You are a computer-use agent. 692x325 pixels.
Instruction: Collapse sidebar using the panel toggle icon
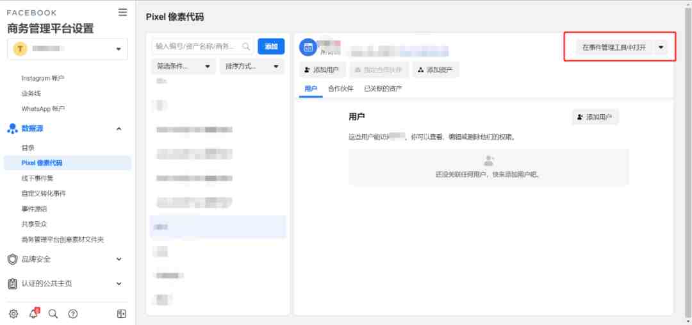(x=121, y=313)
